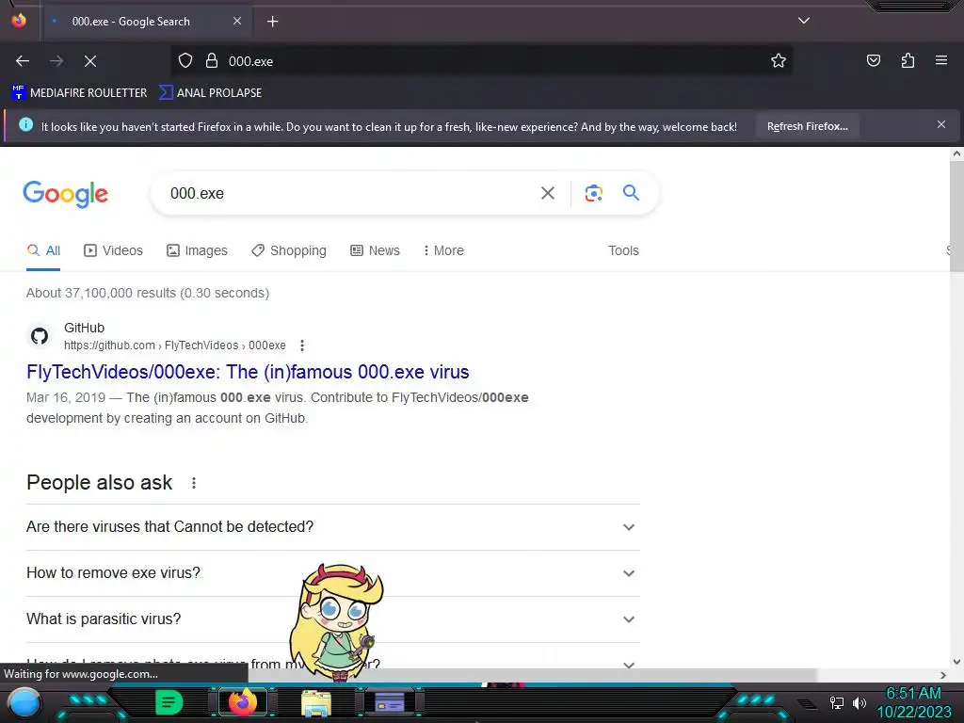
Task: Expand 'How to remove exe virus?'
Action: click(332, 573)
